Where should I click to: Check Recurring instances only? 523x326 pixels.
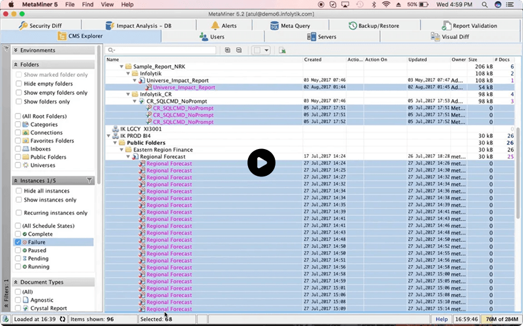19,212
